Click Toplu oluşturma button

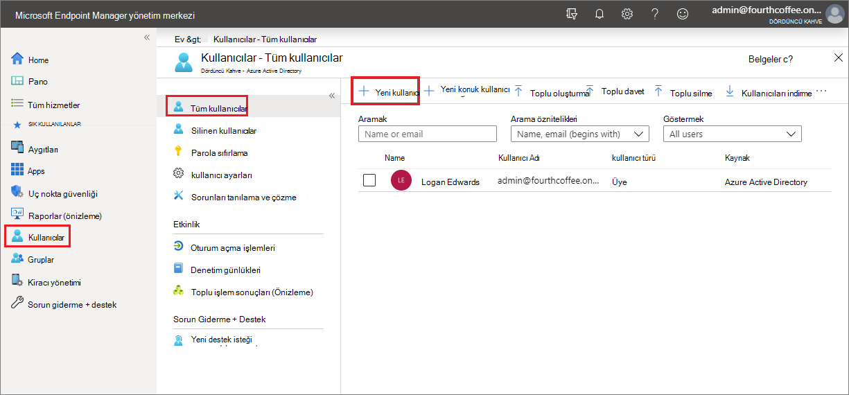(x=552, y=92)
